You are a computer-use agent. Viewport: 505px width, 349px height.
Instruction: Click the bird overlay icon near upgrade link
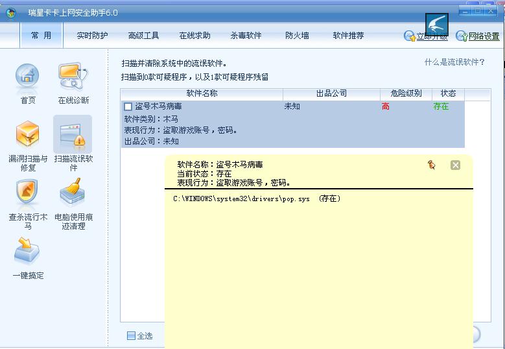[437, 25]
